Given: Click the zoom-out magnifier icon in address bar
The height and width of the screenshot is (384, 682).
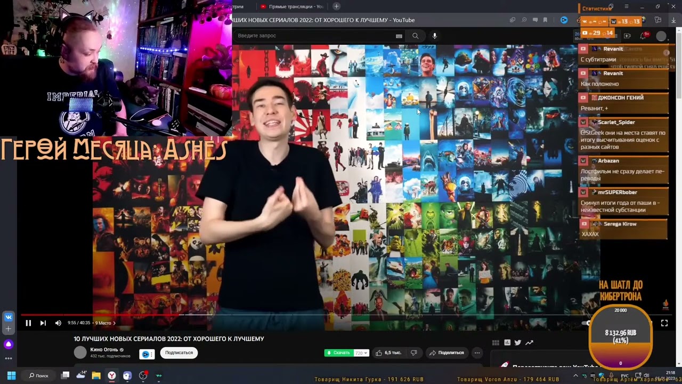Looking at the screenshot, I should (x=524, y=20).
